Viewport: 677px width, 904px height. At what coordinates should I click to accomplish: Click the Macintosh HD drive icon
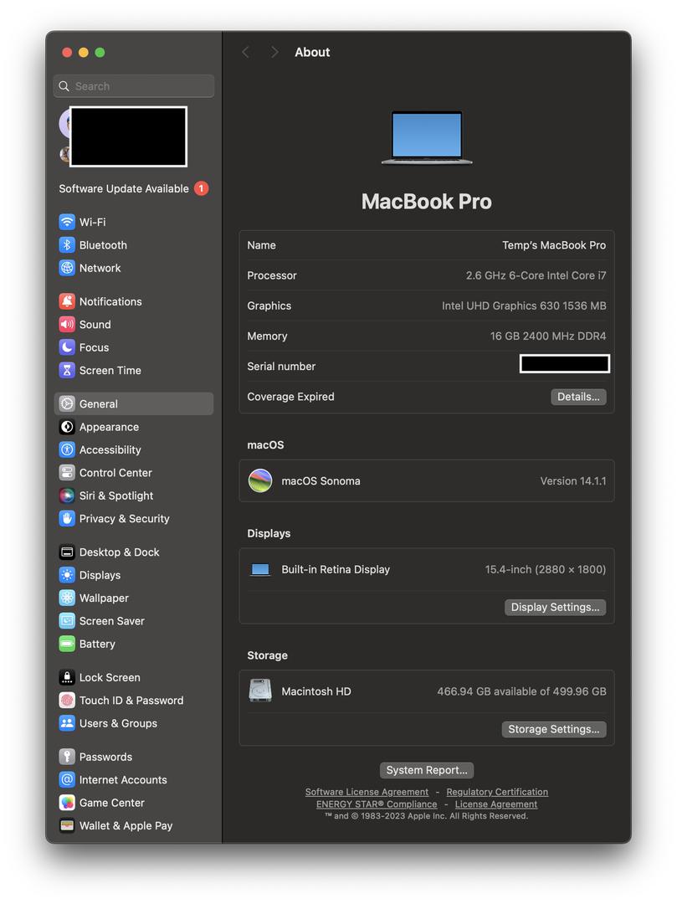(260, 691)
